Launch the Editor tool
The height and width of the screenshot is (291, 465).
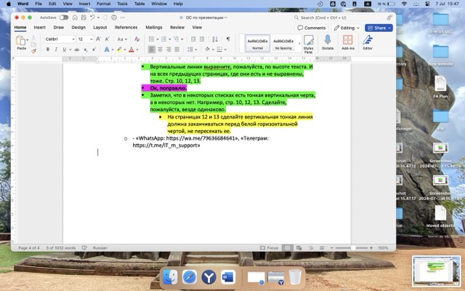(x=368, y=42)
